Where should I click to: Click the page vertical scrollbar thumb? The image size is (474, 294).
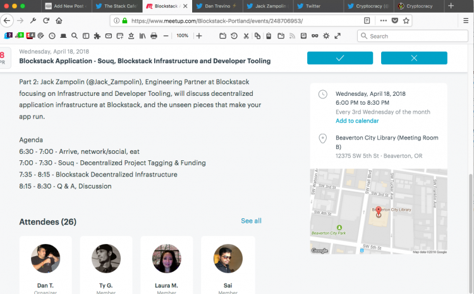(x=470, y=232)
